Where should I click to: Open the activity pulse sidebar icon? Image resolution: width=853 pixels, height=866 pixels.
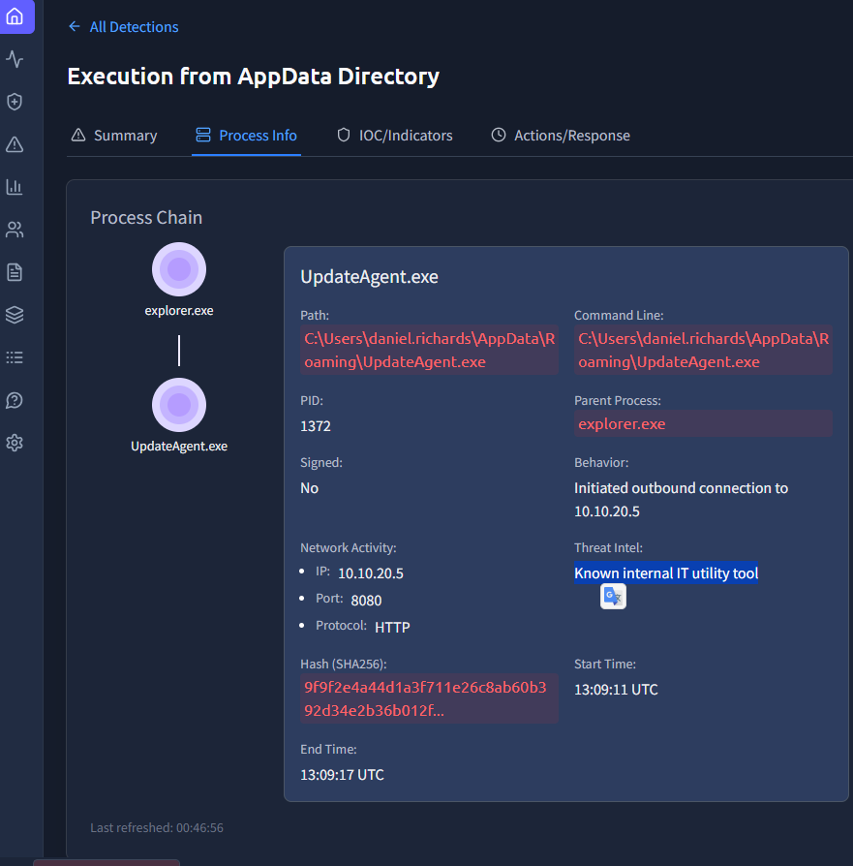(x=15, y=59)
